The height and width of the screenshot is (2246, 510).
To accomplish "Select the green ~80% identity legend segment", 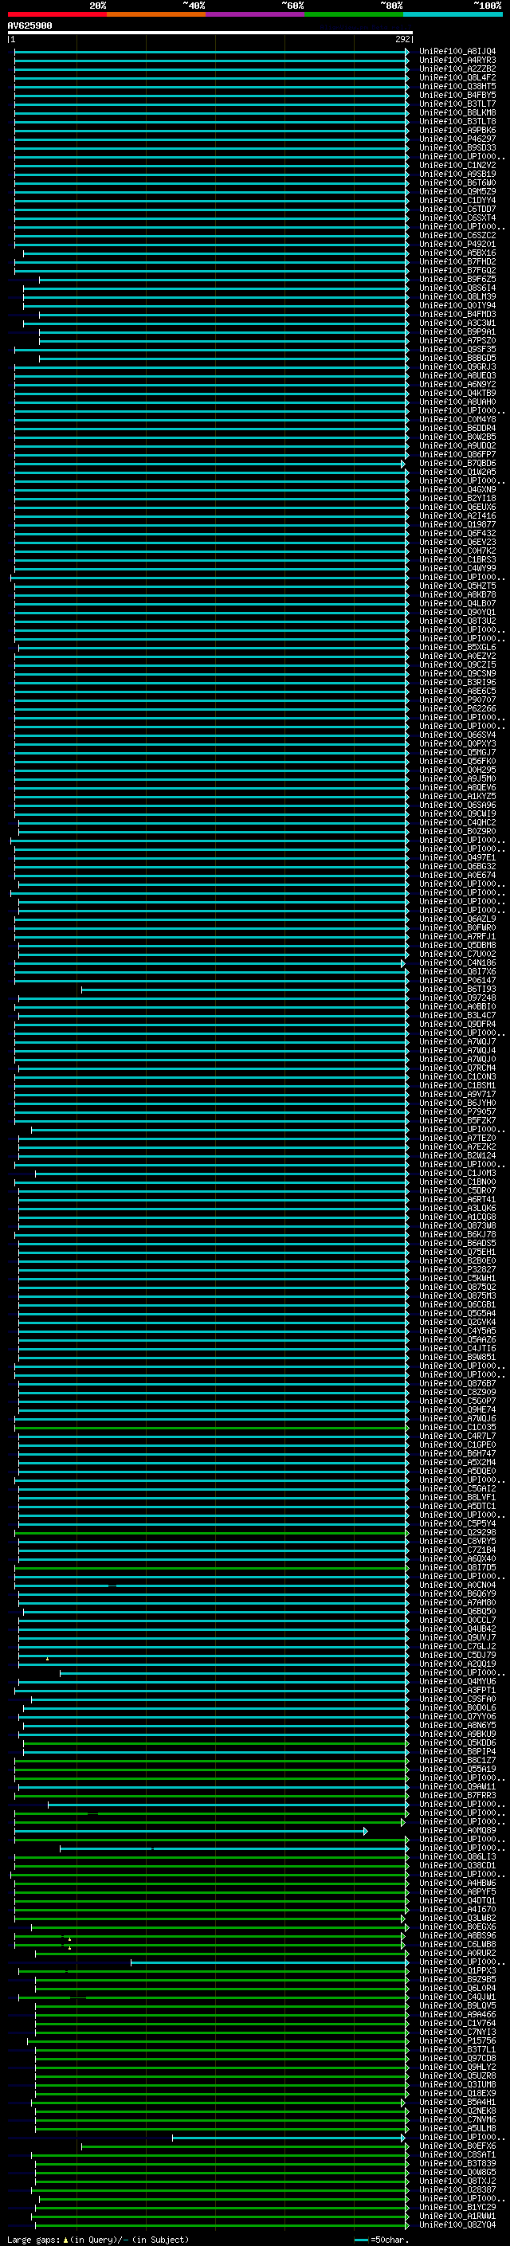I will [x=354, y=14].
